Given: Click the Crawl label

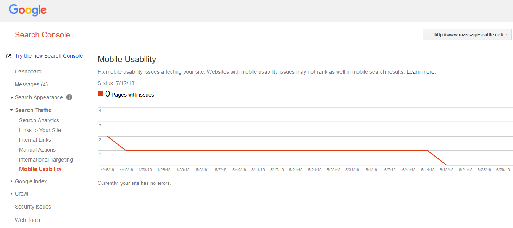Looking at the screenshot, I should (x=22, y=194).
